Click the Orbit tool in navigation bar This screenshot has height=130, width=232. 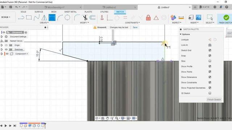coord(97,118)
